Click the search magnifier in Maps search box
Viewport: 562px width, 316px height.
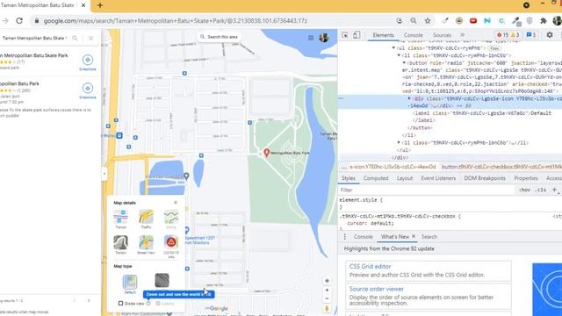click(75, 38)
